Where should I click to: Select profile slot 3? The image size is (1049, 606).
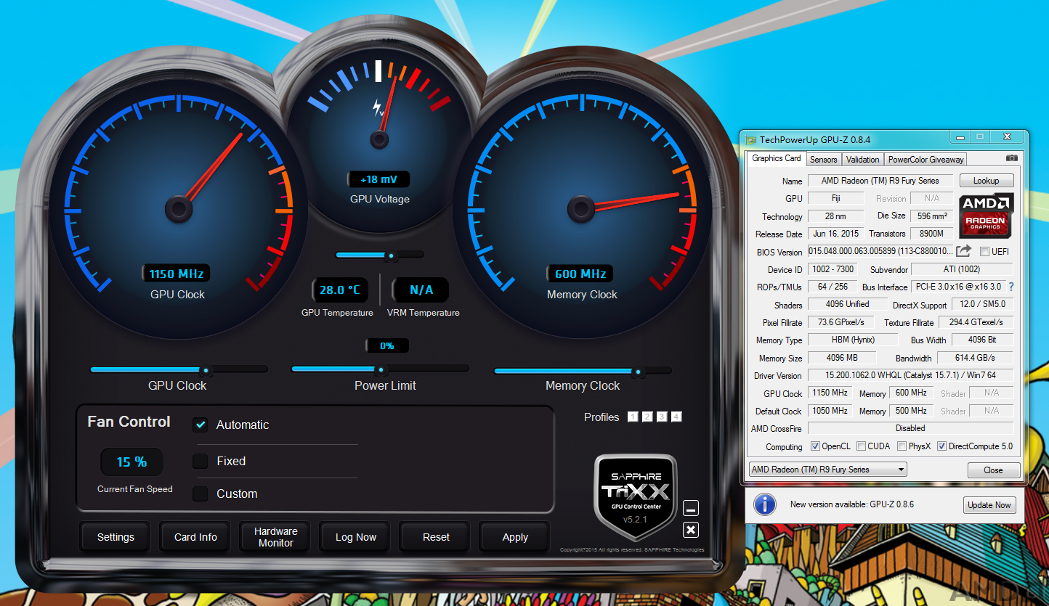tap(662, 417)
